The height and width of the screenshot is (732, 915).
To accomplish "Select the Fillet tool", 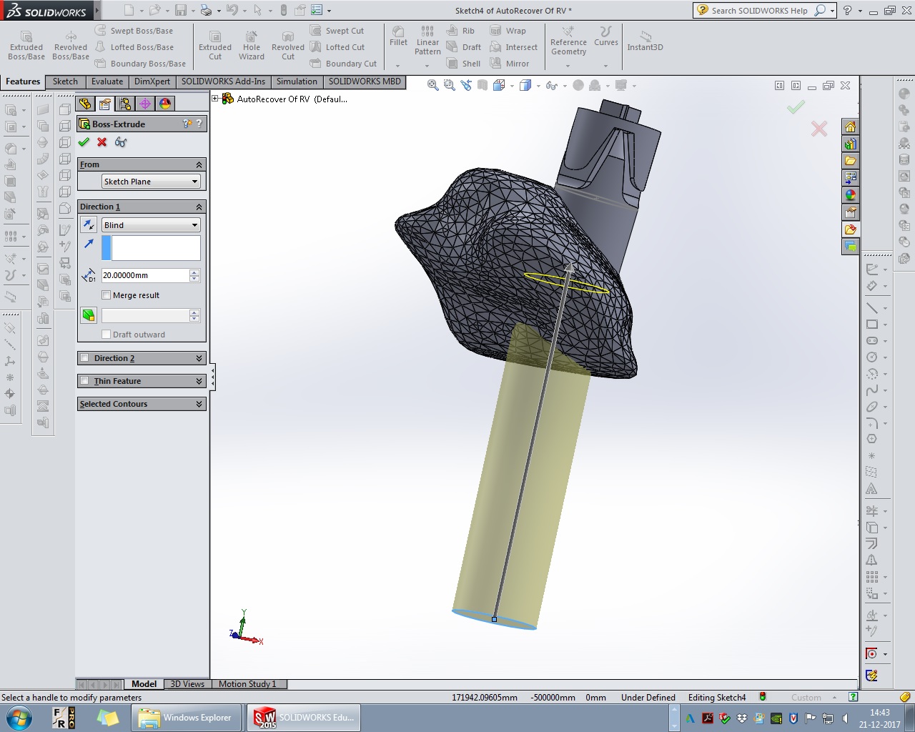I will click(x=398, y=36).
